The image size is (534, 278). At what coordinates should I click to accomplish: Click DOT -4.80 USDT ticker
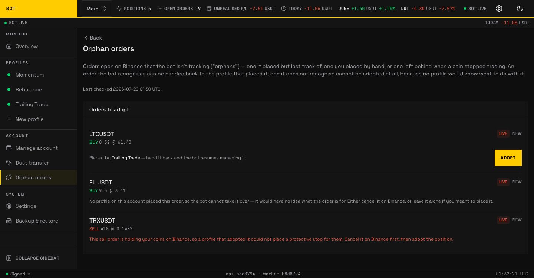[x=428, y=9]
